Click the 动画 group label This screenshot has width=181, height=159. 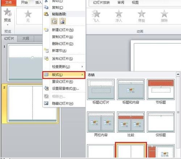coord(140,31)
